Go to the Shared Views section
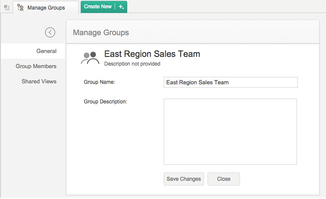326x199 pixels. (x=39, y=81)
